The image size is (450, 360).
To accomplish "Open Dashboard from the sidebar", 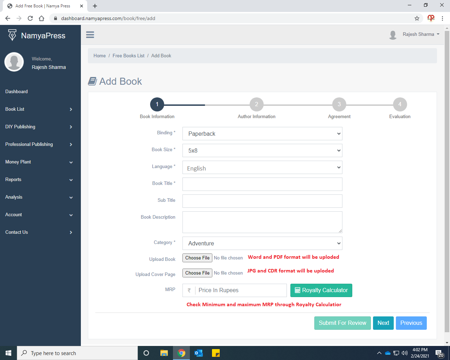I will click(x=17, y=92).
